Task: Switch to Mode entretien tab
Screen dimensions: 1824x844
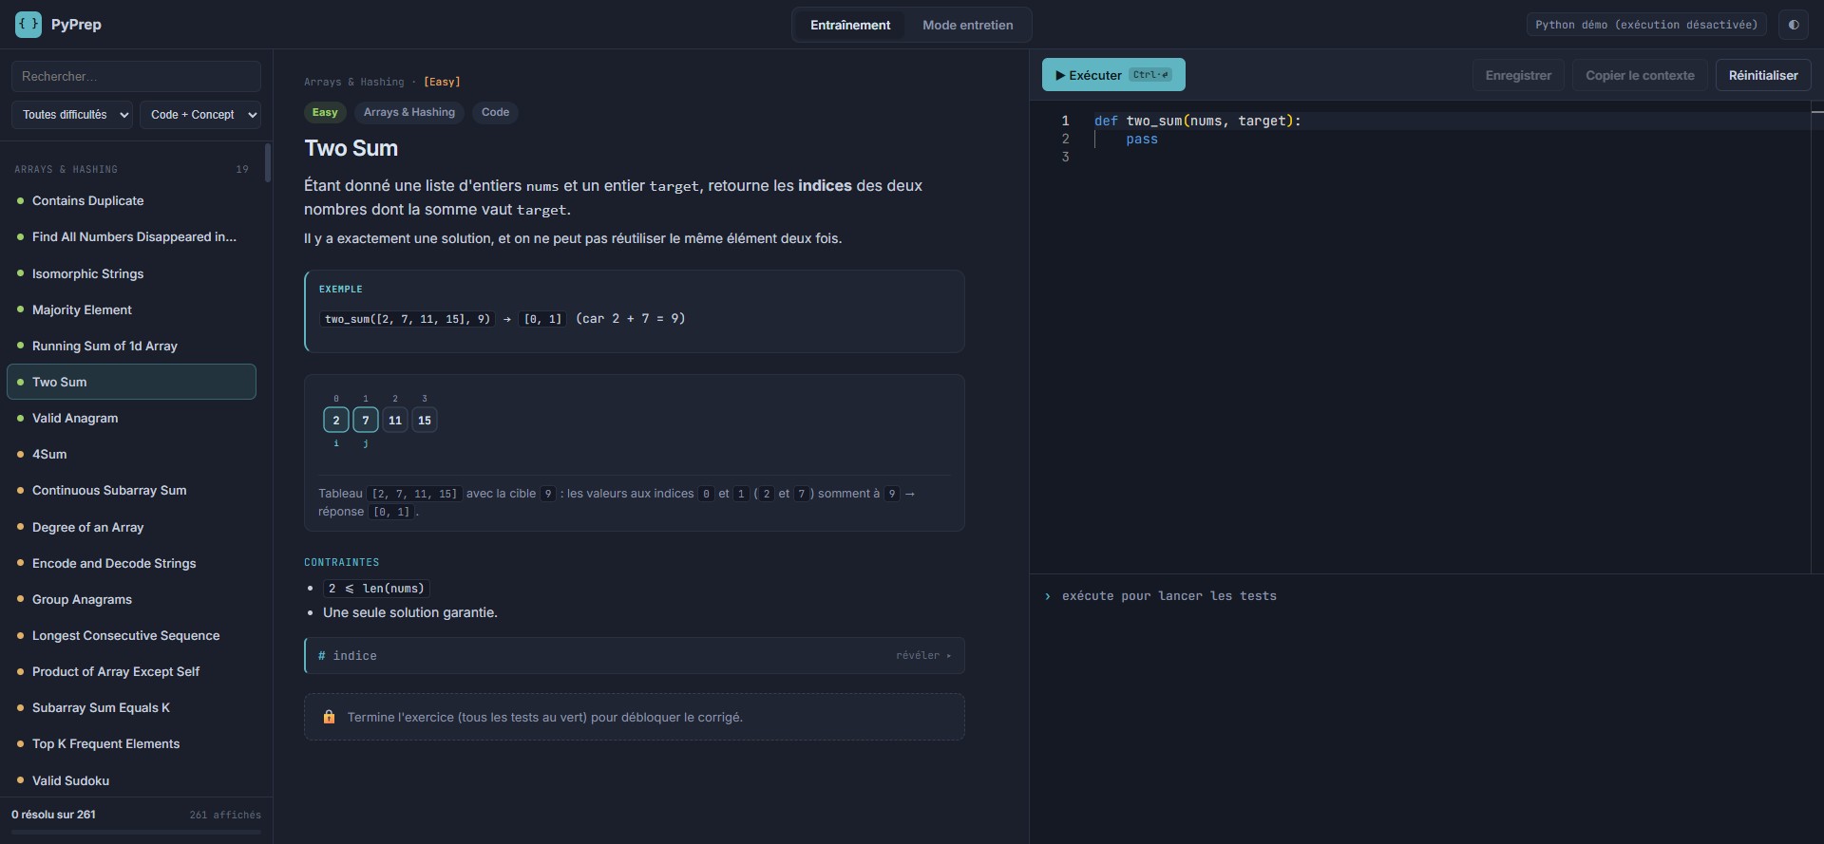Action: 967,25
